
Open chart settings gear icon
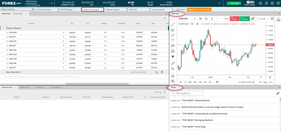point(272,19)
